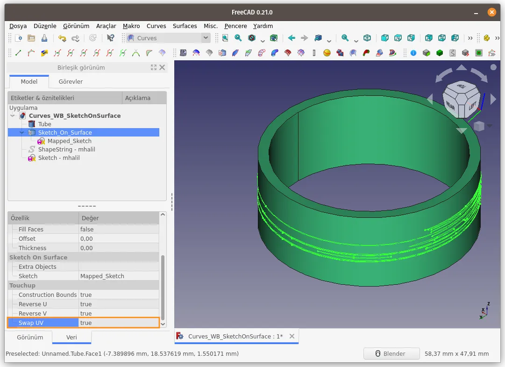
Task: Toggle the Reverse V true value
Action: click(x=119, y=313)
